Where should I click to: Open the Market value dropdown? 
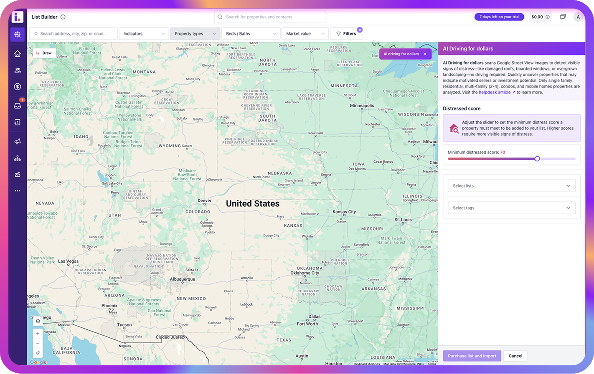coord(305,34)
